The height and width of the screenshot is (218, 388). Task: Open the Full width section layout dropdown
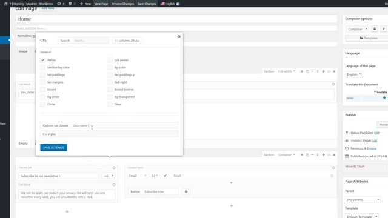pyautogui.click(x=286, y=71)
